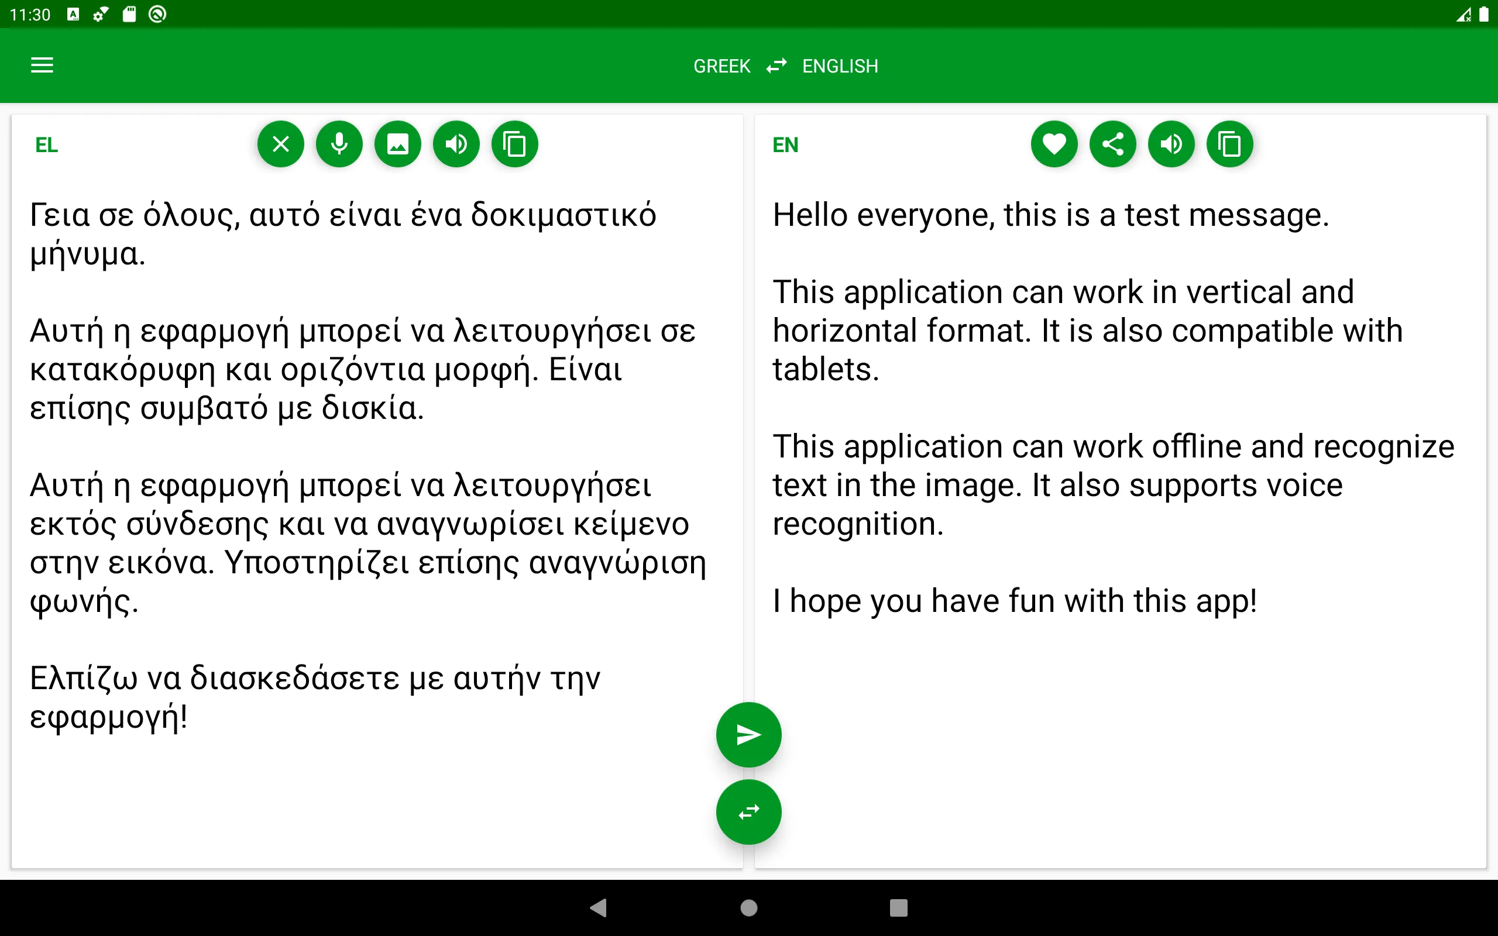1498x936 pixels.
Task: Tap inside the Greek text area
Action: pyautogui.click(x=372, y=433)
